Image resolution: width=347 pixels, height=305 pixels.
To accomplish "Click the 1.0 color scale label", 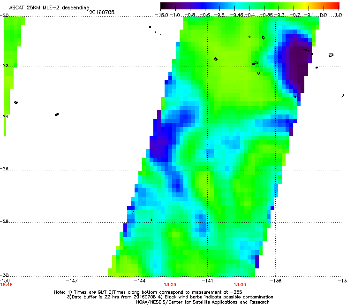I will (x=339, y=15).
